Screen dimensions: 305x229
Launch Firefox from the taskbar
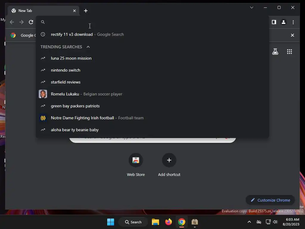click(169, 222)
